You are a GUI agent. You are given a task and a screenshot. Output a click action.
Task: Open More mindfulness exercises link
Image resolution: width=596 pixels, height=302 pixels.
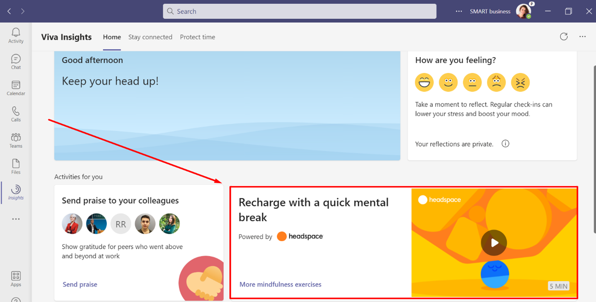[x=280, y=285]
